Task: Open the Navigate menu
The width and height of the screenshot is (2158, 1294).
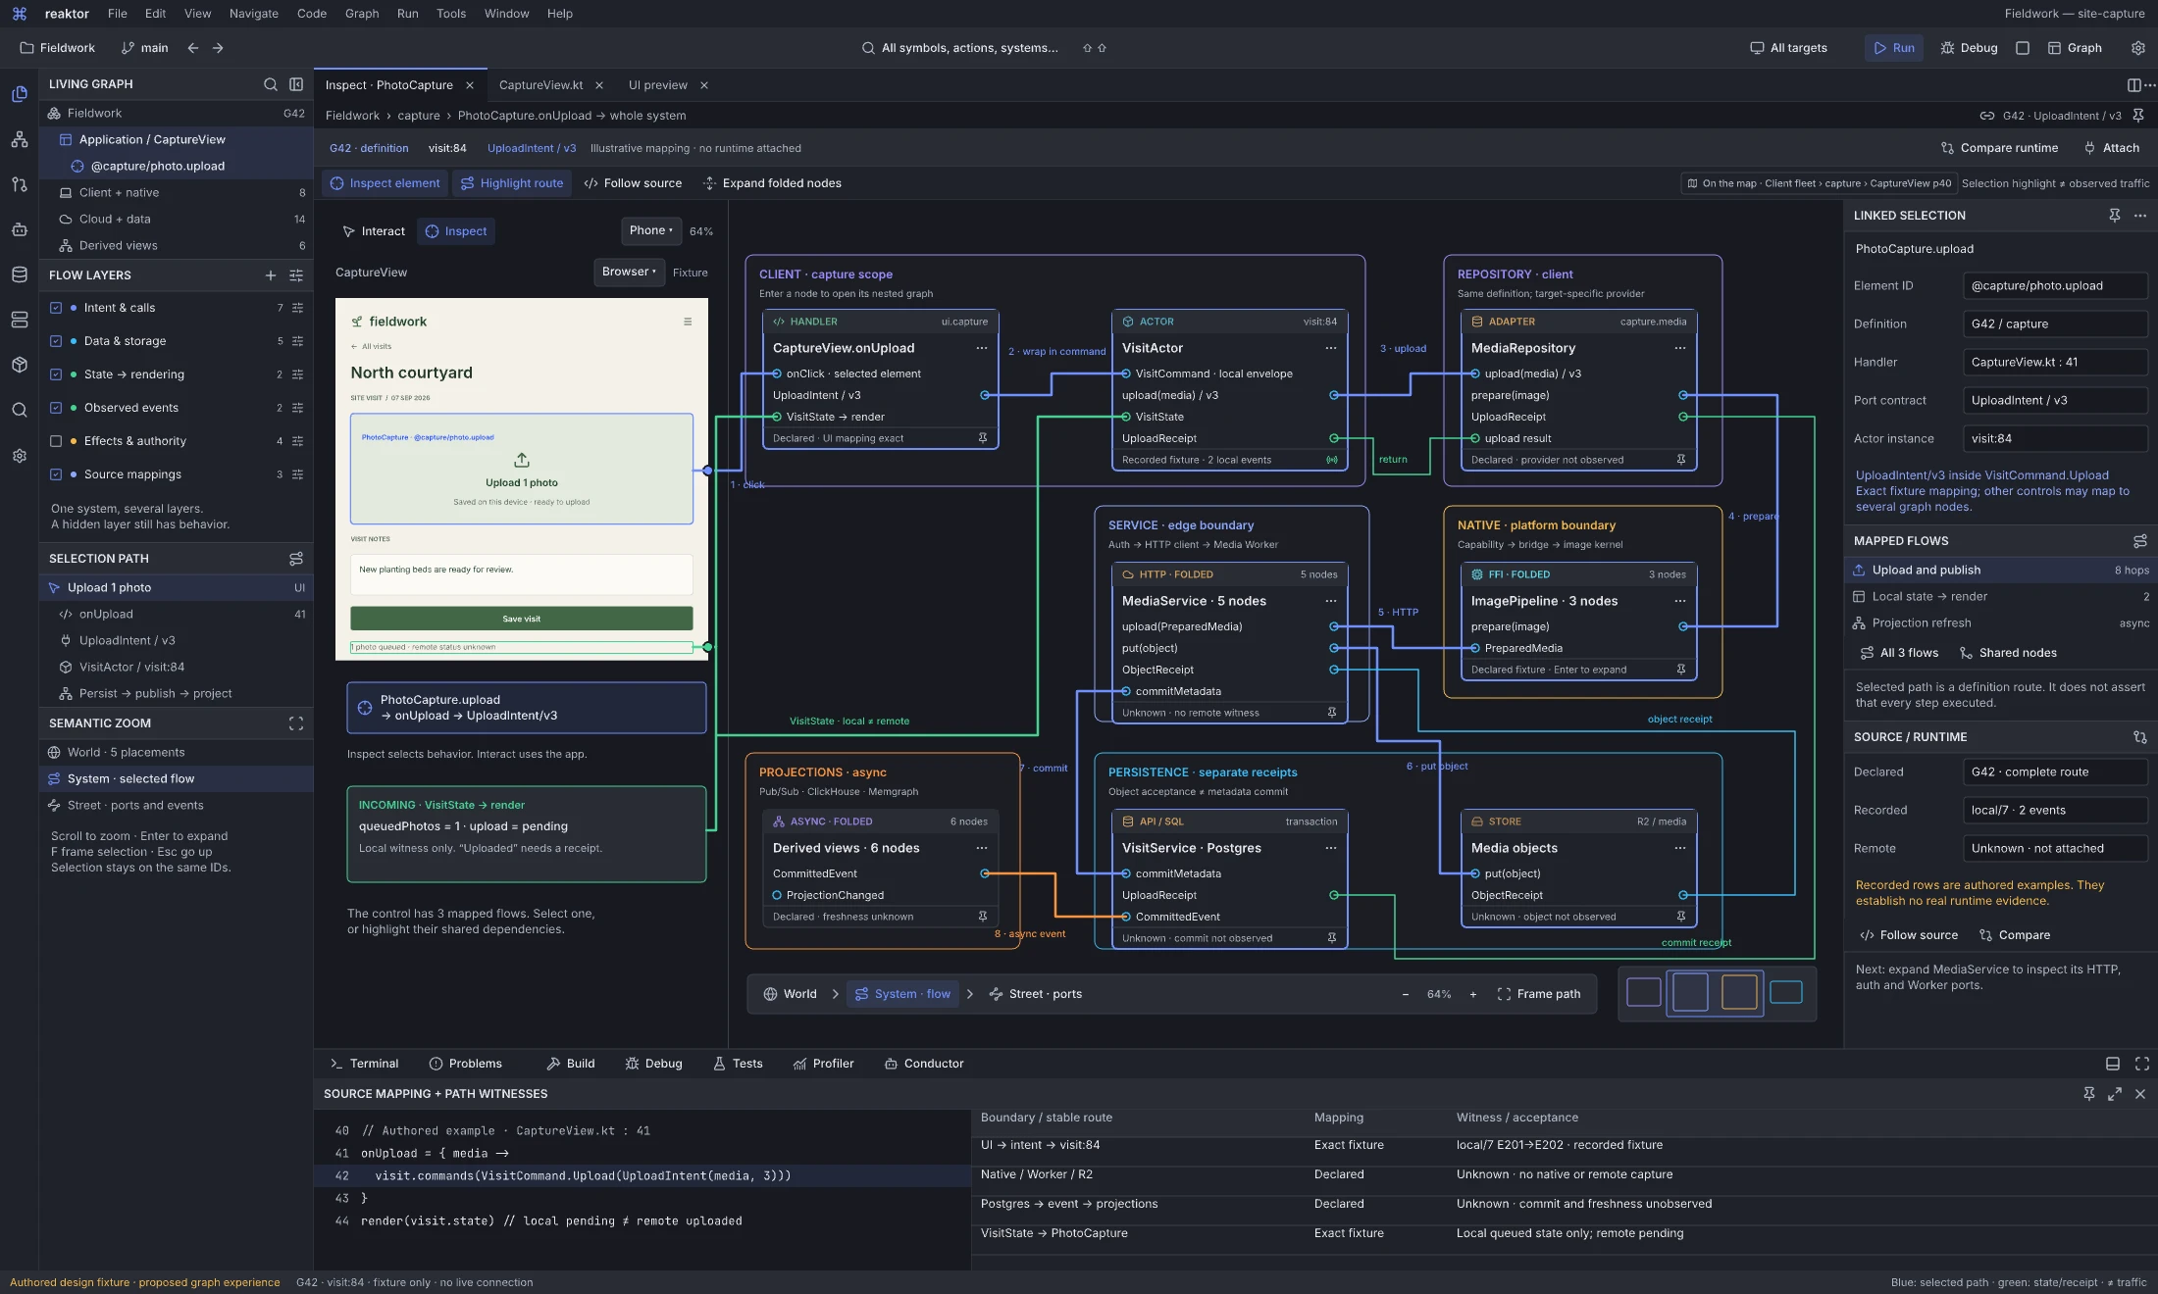Action: tap(254, 14)
